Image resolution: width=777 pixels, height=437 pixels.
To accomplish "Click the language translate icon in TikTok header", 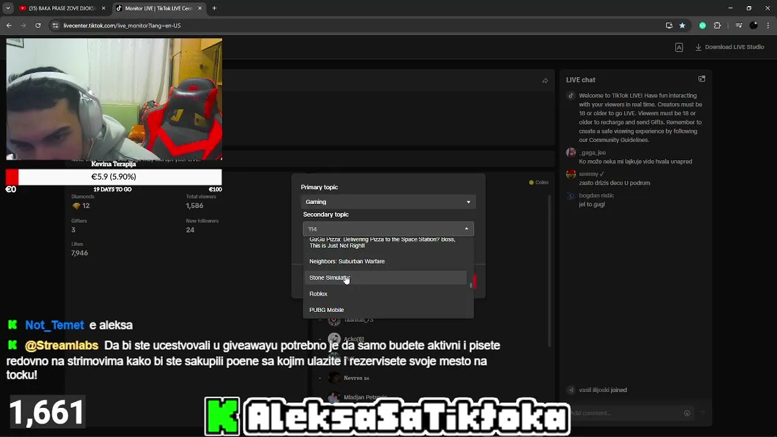I will coord(679,47).
